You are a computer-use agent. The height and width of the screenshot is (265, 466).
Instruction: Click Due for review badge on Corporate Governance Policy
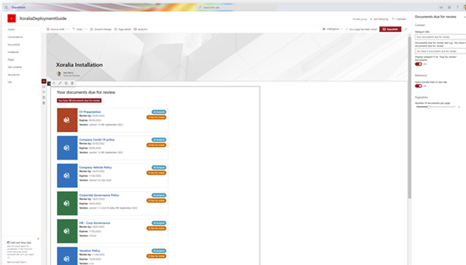[157, 201]
